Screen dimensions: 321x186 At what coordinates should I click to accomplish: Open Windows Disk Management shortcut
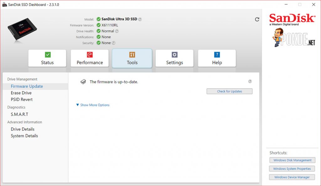[292, 160]
